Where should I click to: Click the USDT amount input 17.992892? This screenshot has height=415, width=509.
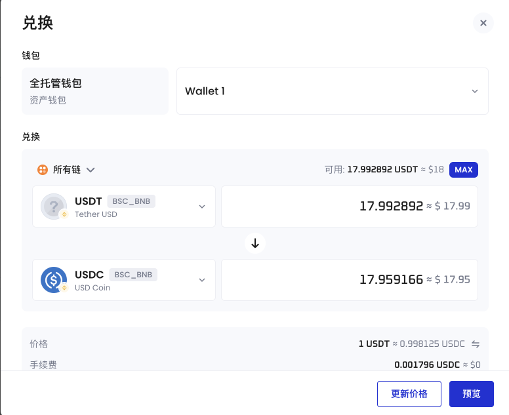[x=350, y=207]
